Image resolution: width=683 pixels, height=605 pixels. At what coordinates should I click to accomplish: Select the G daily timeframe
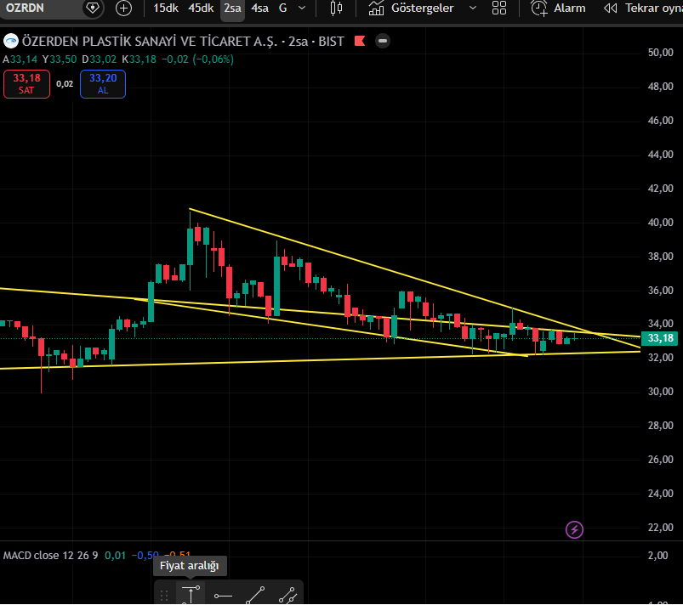(282, 8)
